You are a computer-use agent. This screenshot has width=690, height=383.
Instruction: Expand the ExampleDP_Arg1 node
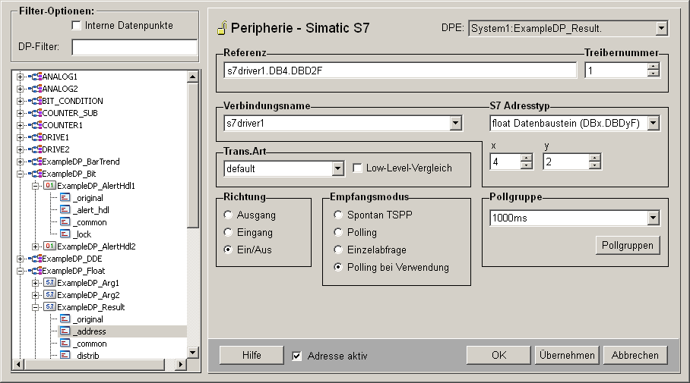tap(35, 283)
